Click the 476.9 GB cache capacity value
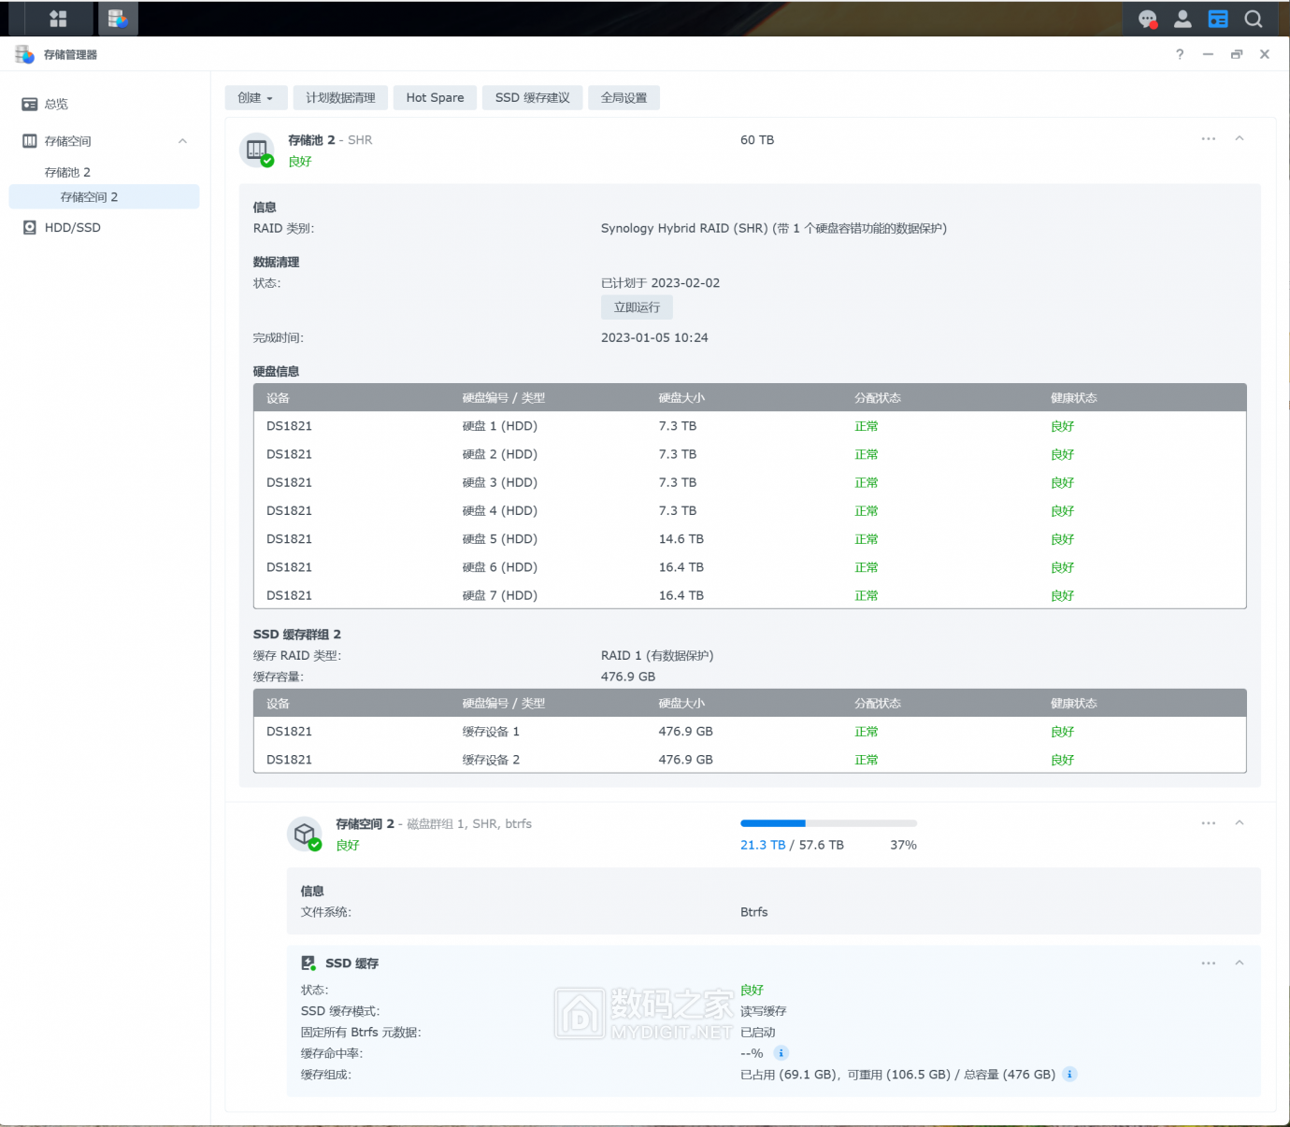Screen dimensions: 1290x1127 tap(628, 677)
